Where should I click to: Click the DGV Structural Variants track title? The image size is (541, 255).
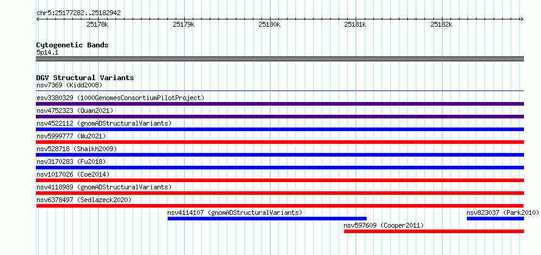[85, 78]
